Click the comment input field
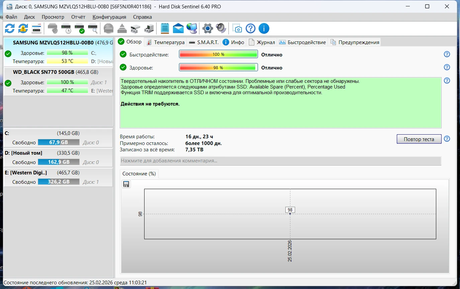460x289 pixels. (280, 161)
